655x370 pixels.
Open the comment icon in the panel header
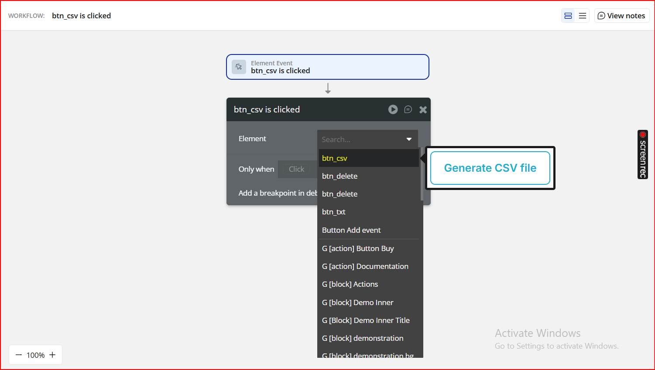tap(408, 109)
